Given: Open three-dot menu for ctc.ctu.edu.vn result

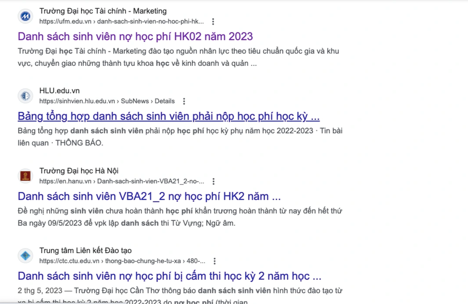Looking at the screenshot, I should click(x=214, y=261).
